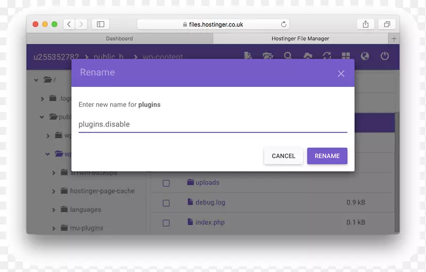Click the new name input field
The image size is (426, 272).
[x=212, y=124]
